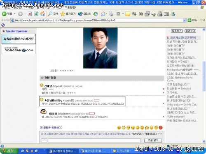Click the Refresh page icon
This screenshot has width=206, height=154.
36,14
